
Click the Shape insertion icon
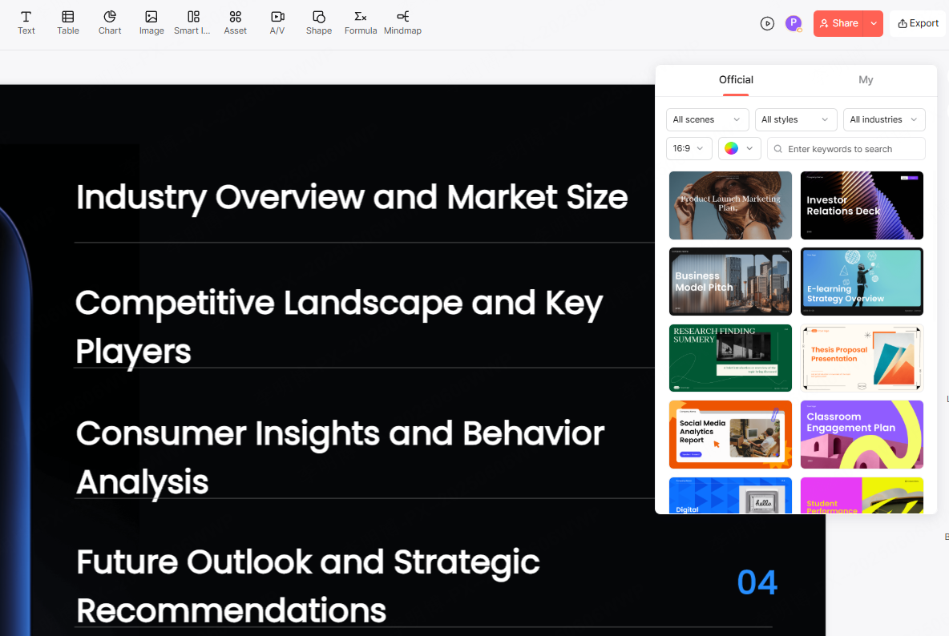tap(318, 22)
